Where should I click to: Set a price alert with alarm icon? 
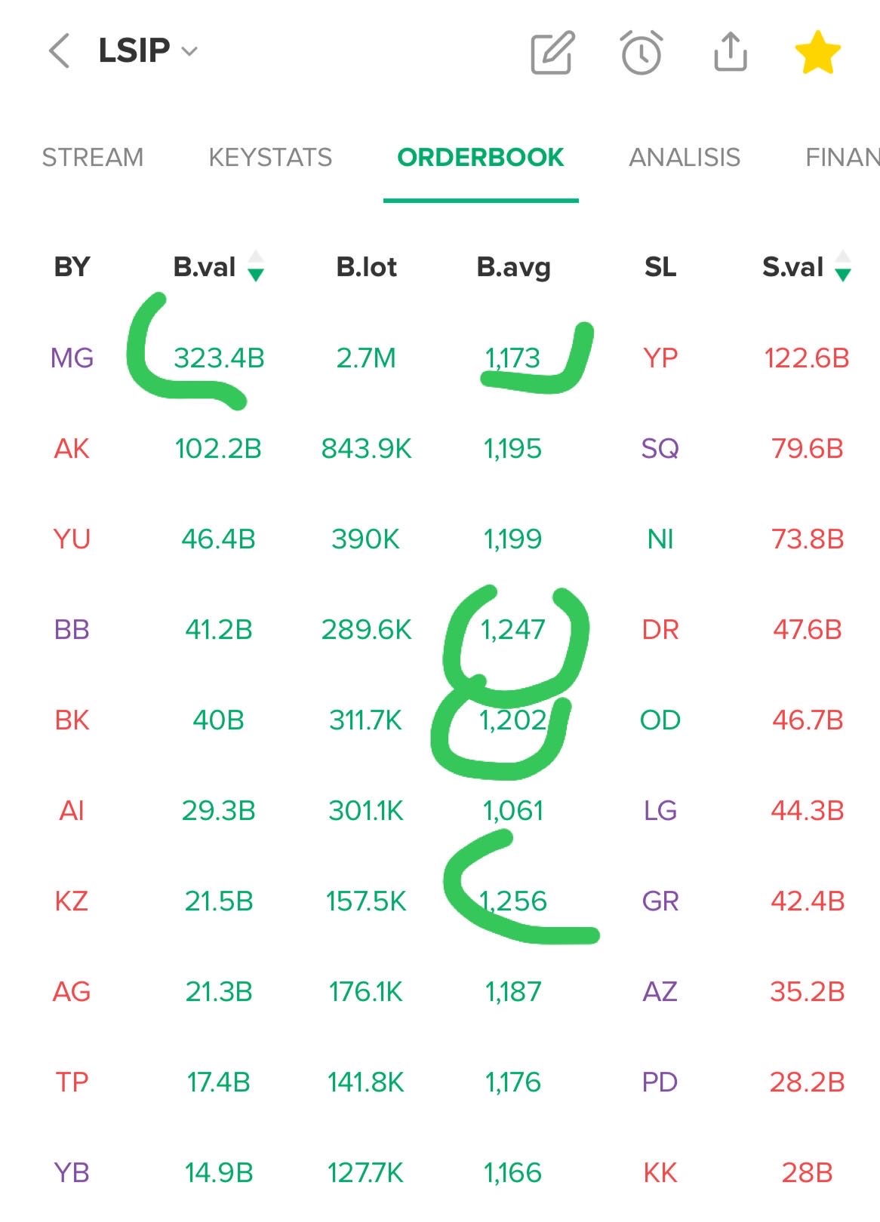(x=642, y=52)
